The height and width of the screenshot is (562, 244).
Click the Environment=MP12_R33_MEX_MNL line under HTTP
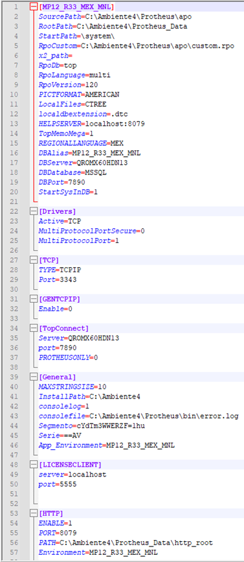(x=98, y=552)
